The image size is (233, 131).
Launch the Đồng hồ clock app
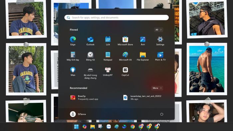click(90, 56)
